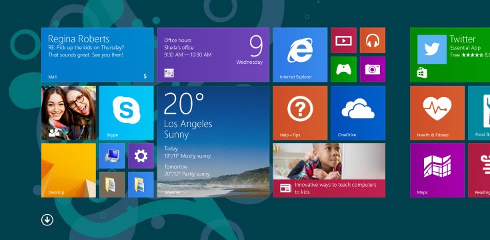
Task: Click the small calendar grid icon
Action: (x=169, y=73)
